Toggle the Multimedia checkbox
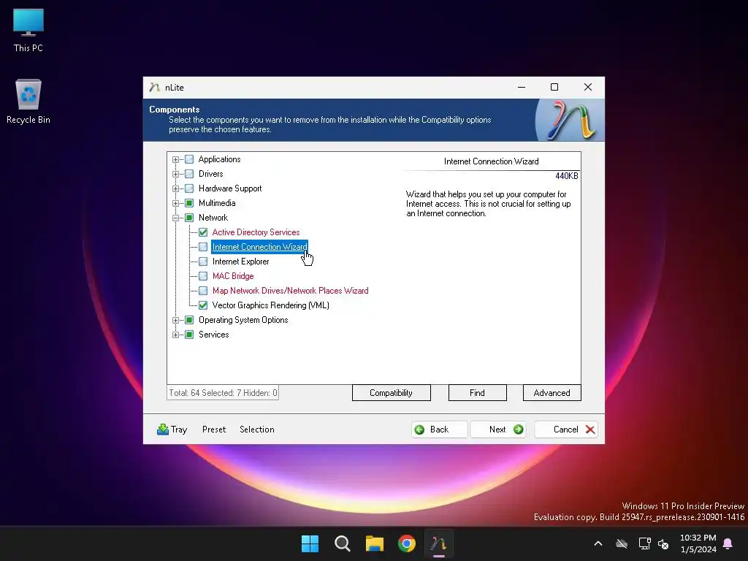The width and height of the screenshot is (748, 561). point(189,203)
